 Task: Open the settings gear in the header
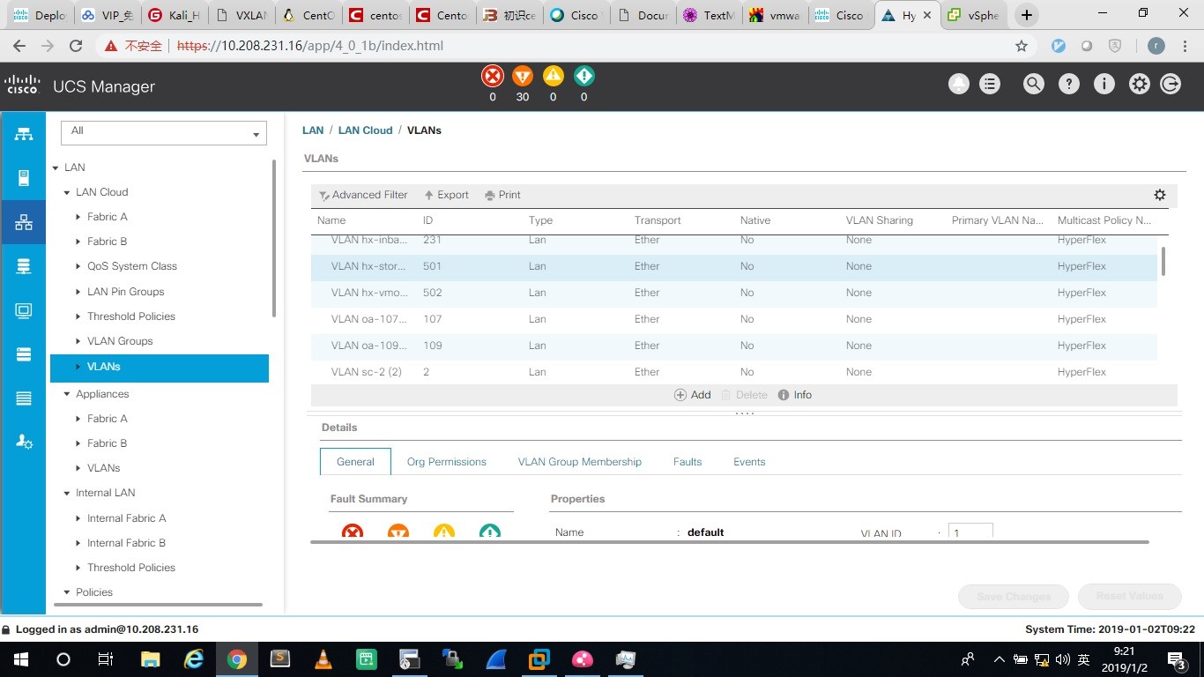(x=1140, y=84)
